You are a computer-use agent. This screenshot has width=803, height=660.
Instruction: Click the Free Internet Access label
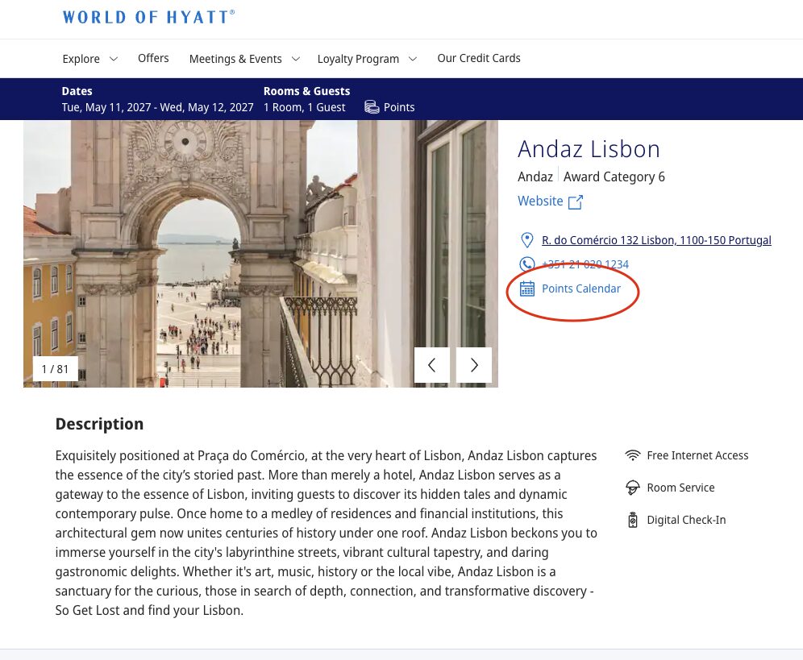[697, 455]
